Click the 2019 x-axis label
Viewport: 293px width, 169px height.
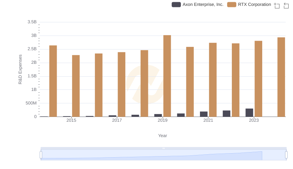[x=163, y=120]
